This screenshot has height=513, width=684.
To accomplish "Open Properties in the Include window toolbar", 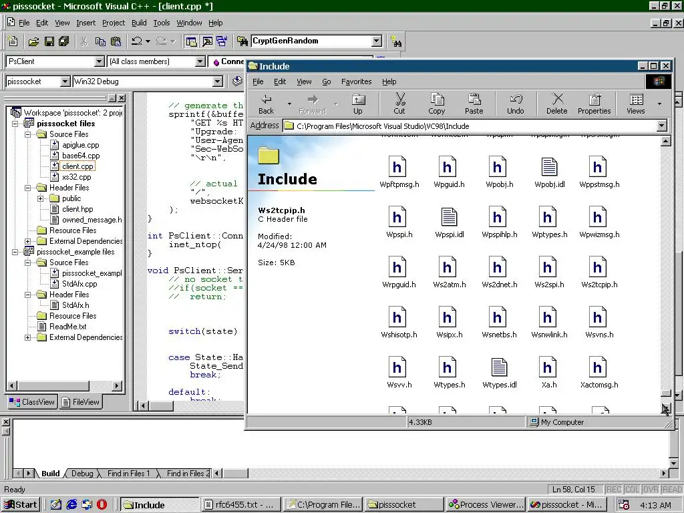I will (594, 104).
